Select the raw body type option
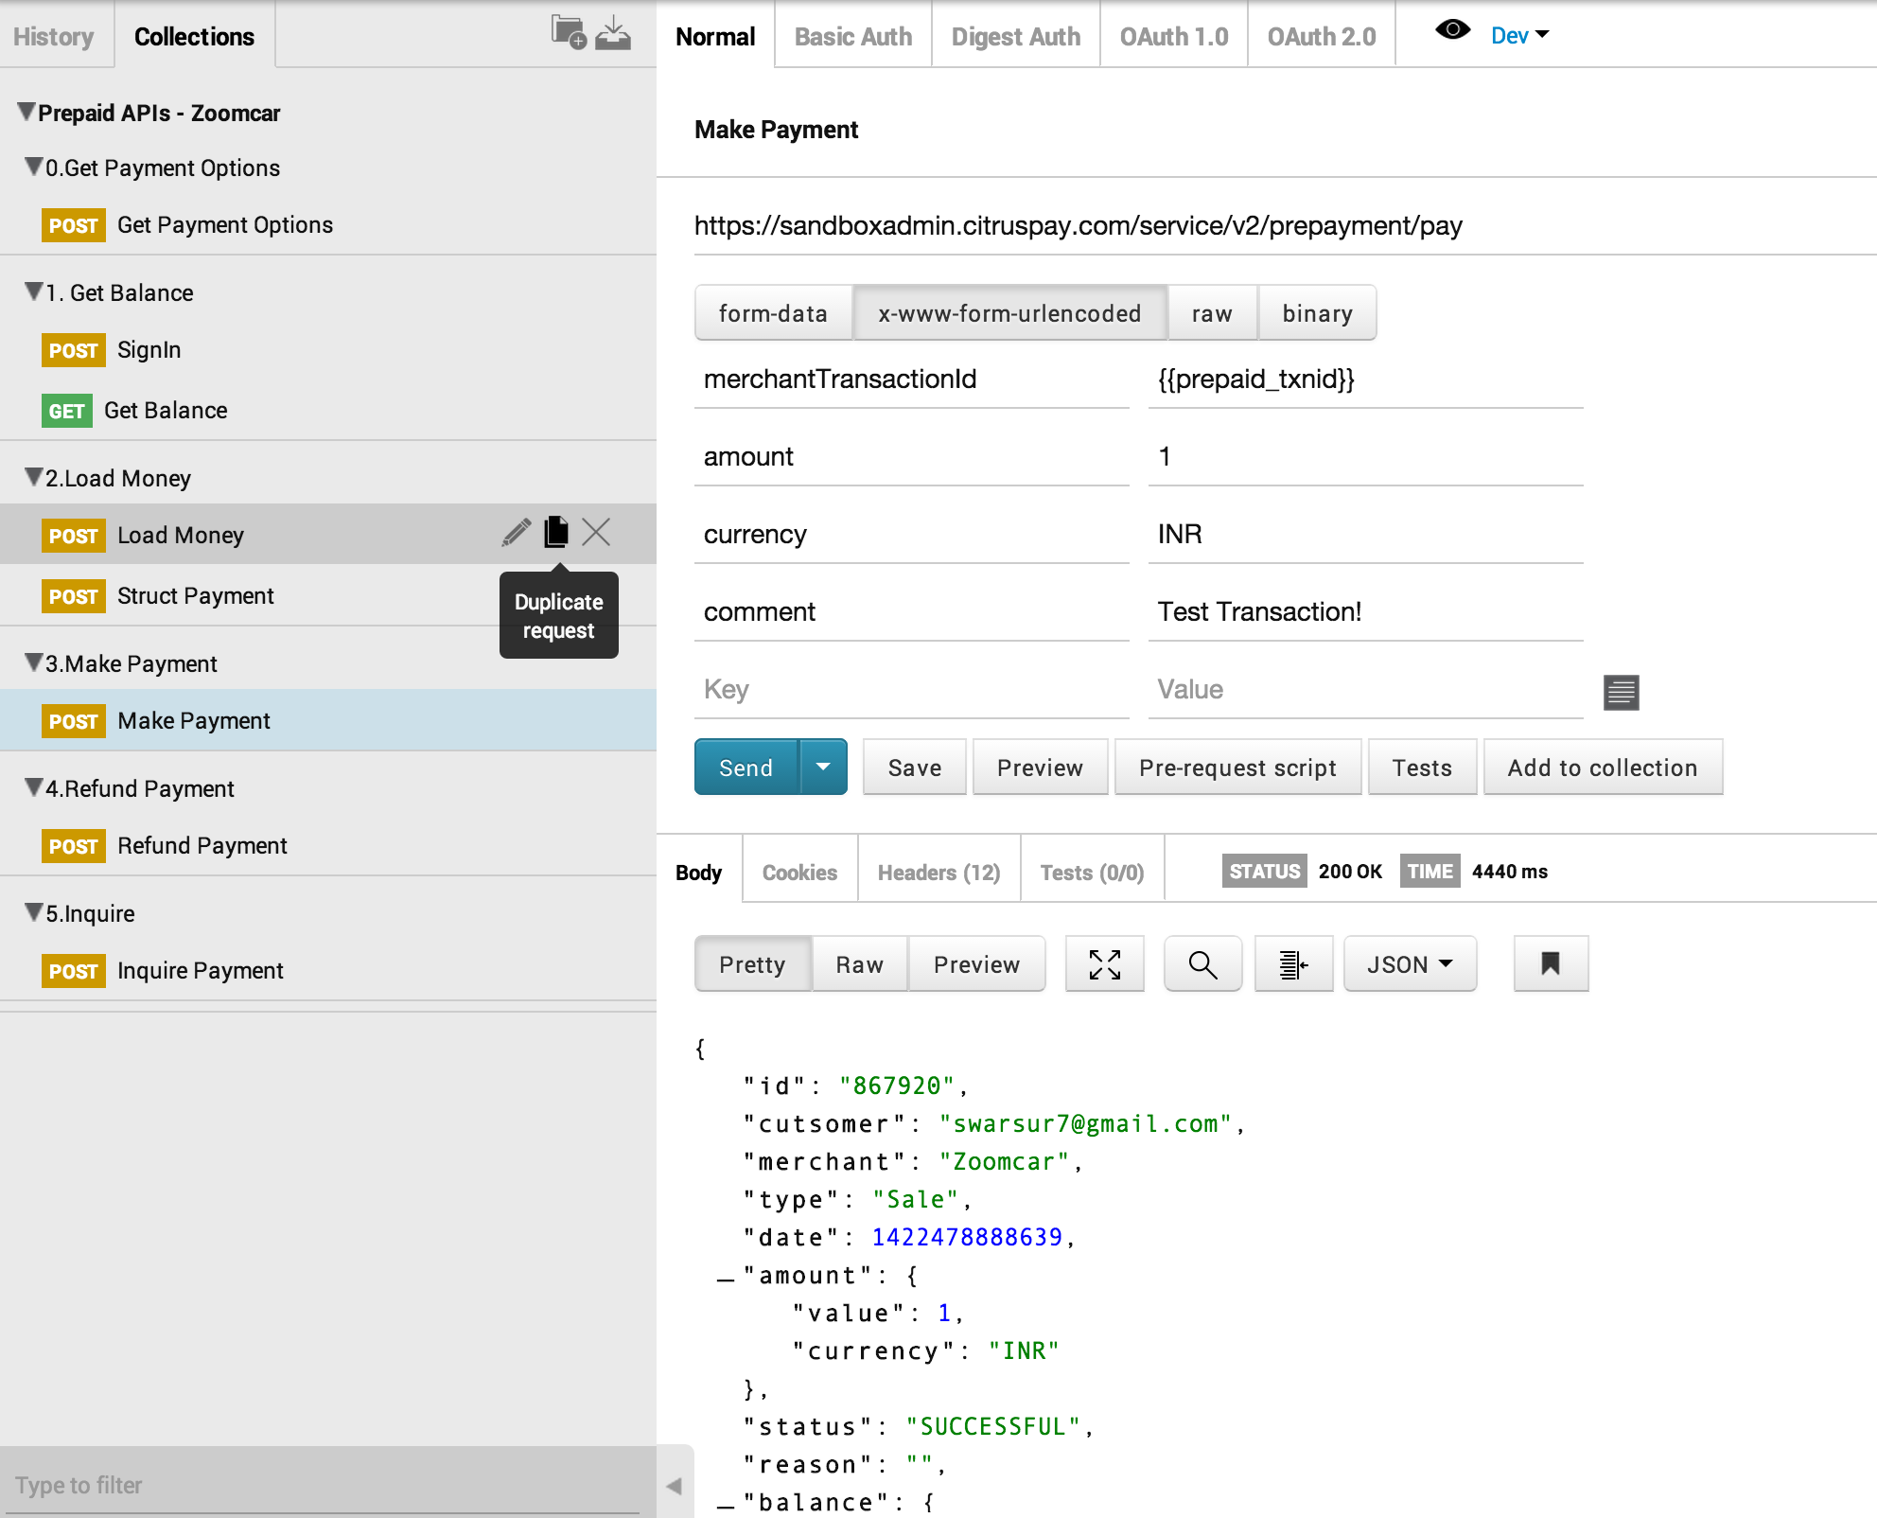The image size is (1877, 1518). pyautogui.click(x=1211, y=313)
